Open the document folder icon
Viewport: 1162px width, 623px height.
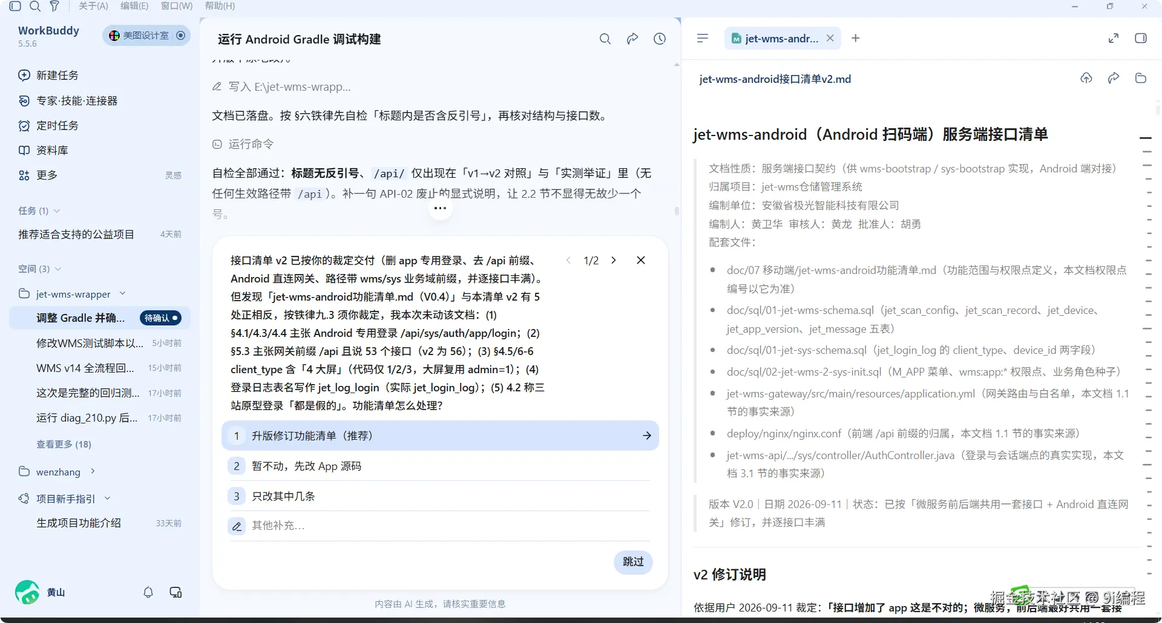click(1141, 78)
